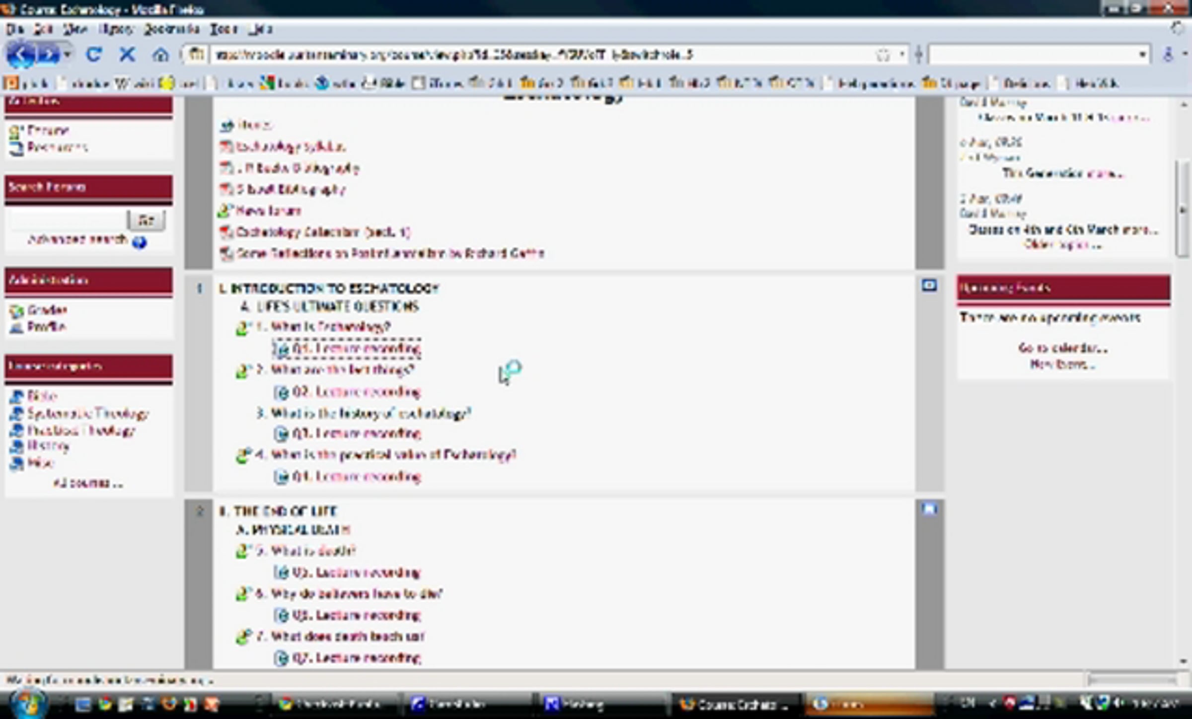1192x719 pixels.
Task: Click the New Event... link
Action: point(1063,365)
